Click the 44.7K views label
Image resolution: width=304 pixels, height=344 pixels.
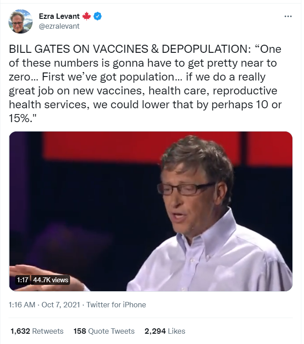[50, 280]
